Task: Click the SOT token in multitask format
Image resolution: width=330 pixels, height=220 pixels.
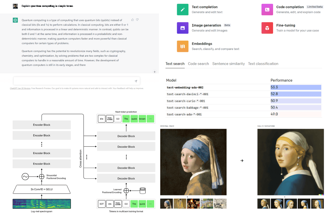Action: [x=101, y=204]
